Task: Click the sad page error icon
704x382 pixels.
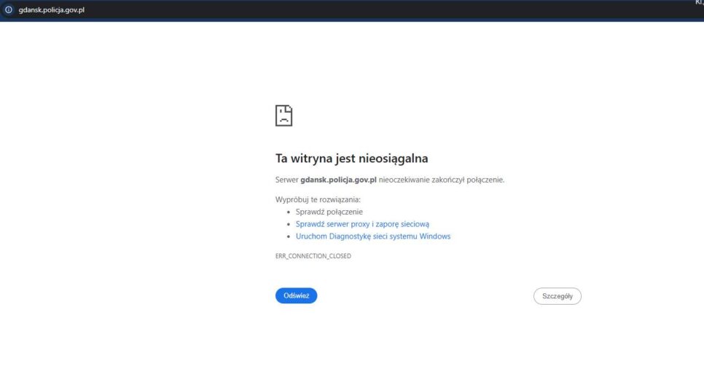Action: tap(283, 116)
